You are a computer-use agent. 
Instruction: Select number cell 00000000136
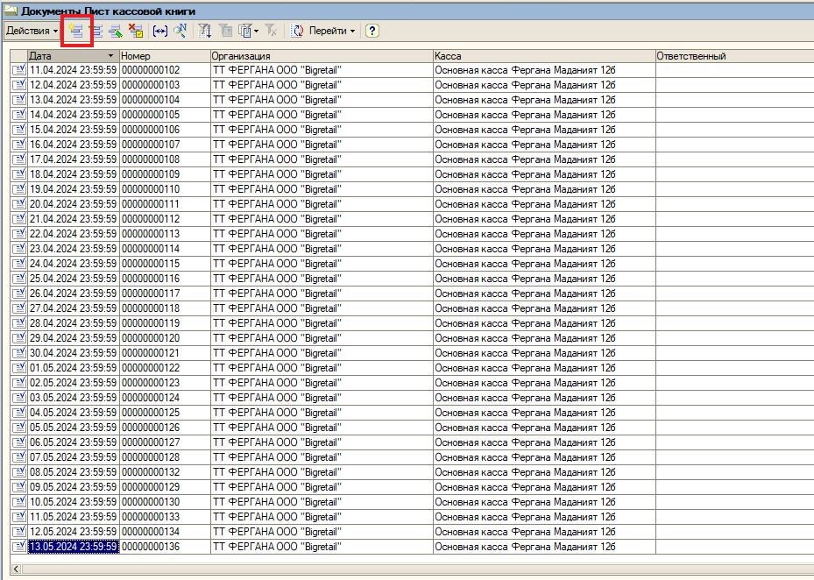[x=165, y=547]
